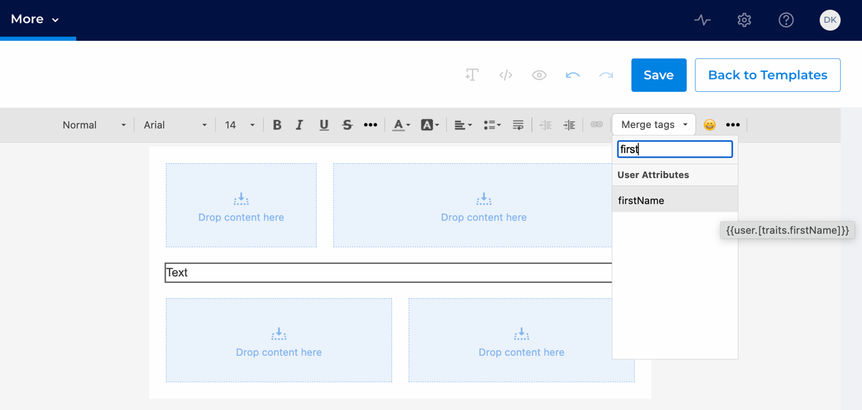Open the text color picker
Viewport: 862px width, 410px height.
click(401, 125)
